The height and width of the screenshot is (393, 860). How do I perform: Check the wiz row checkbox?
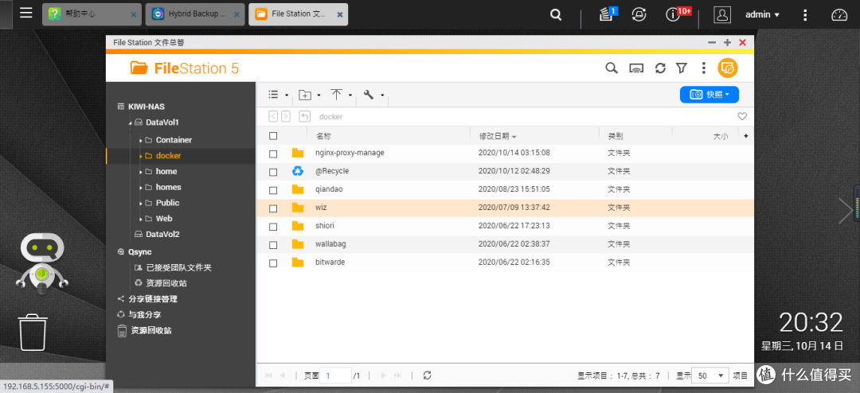point(273,208)
